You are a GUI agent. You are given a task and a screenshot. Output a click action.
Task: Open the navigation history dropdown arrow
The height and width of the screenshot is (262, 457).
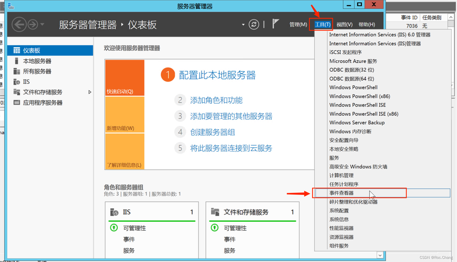[42, 25]
